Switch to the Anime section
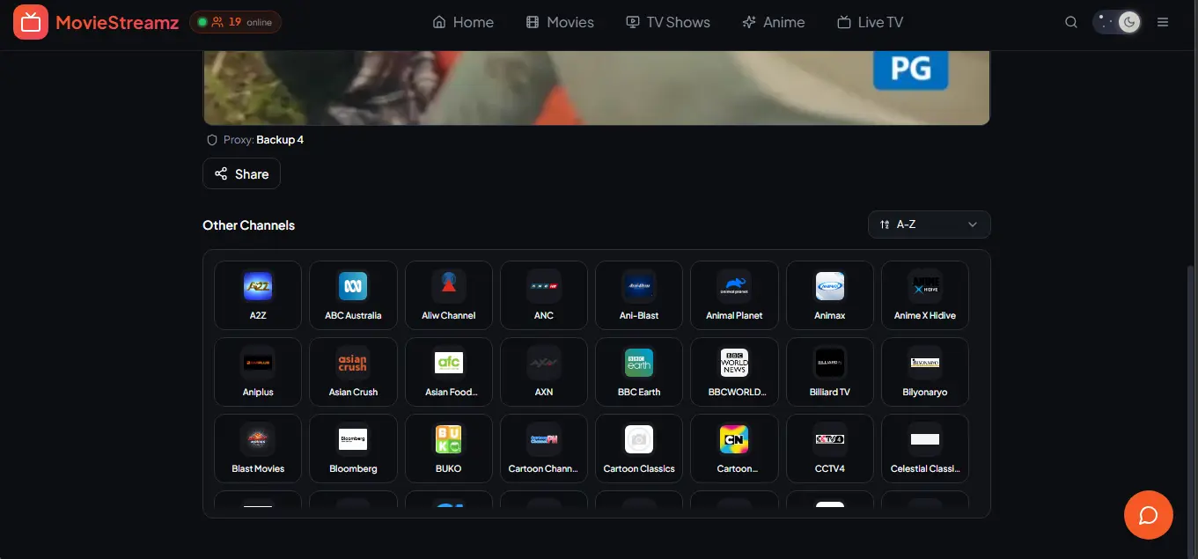The image size is (1198, 559). [x=774, y=22]
